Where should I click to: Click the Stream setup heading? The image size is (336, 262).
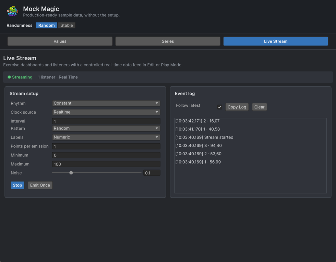pyautogui.click(x=24, y=94)
